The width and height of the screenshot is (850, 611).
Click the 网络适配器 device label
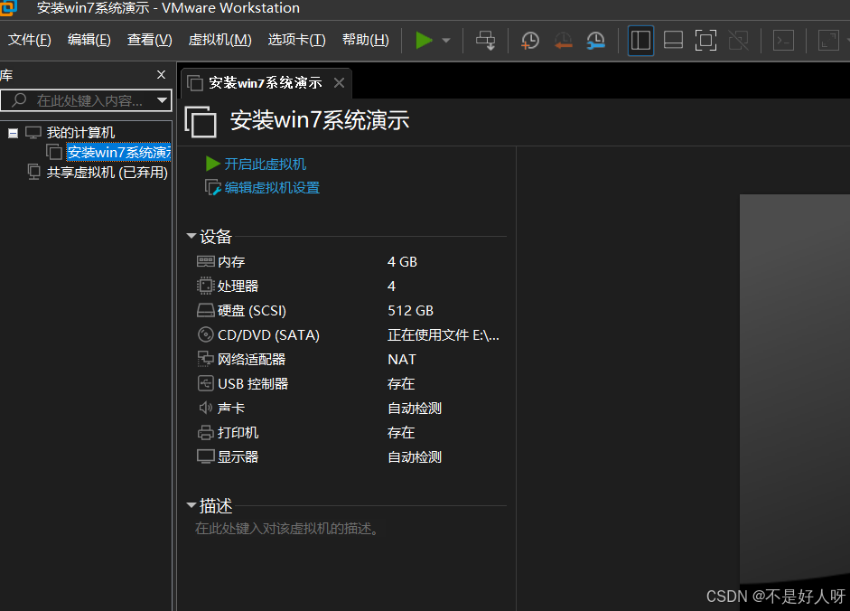tap(251, 359)
